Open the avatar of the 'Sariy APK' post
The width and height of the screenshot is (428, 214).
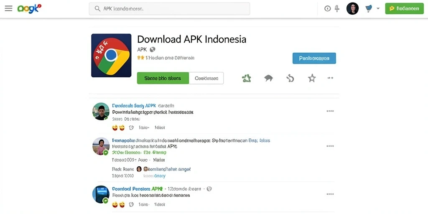[x=101, y=111]
